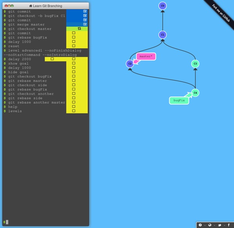Click the Learn Git Branching window title
The image size is (234, 228).
[48, 6]
